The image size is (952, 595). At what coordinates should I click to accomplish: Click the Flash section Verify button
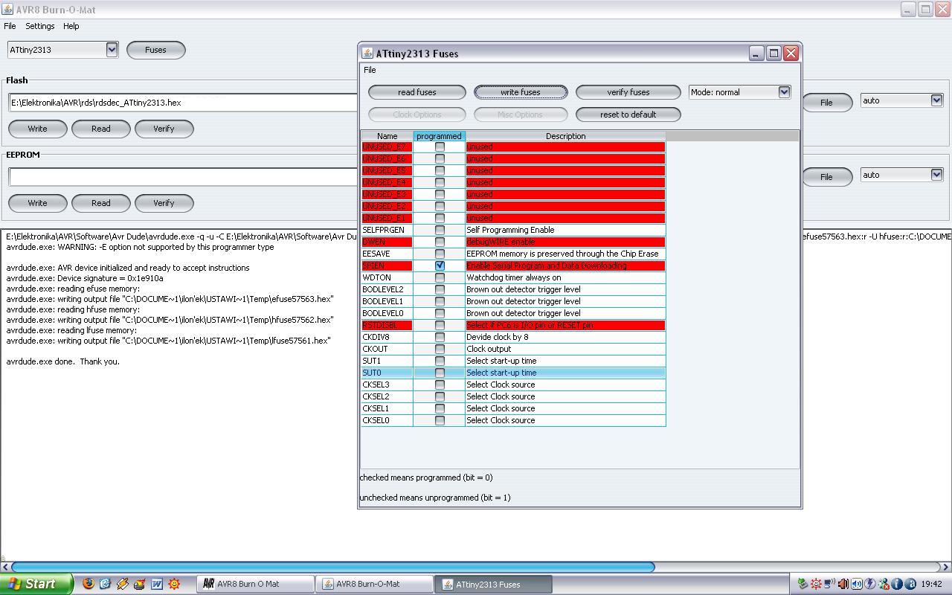(x=164, y=129)
